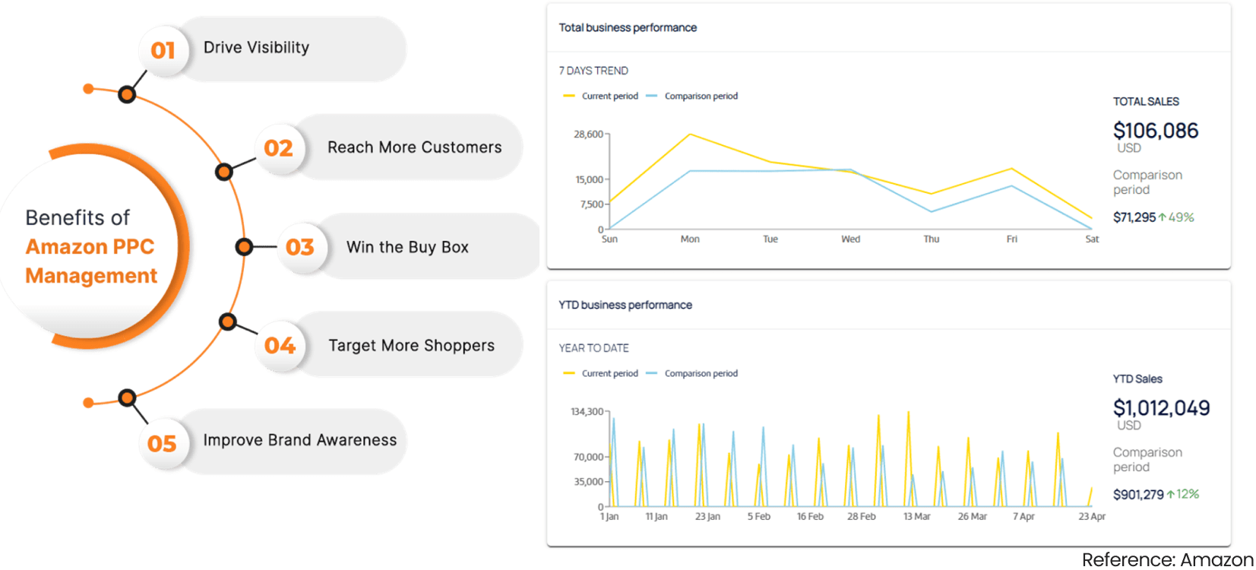The image size is (1256, 570).
Task: Click the Benefits of Amazon PPC Management circle
Action: pyautogui.click(x=91, y=246)
